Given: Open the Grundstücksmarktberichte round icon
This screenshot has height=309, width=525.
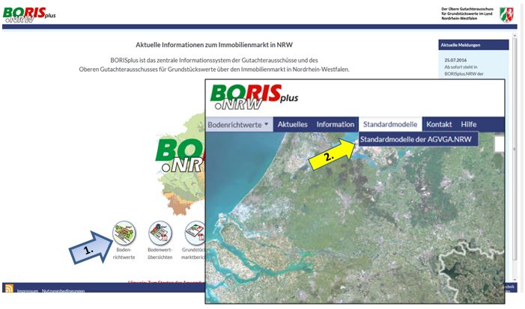Looking at the screenshot, I should [195, 233].
